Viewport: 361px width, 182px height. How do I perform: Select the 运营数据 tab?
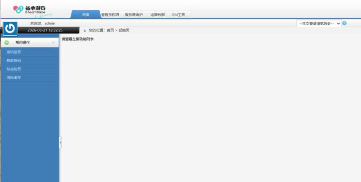click(157, 15)
